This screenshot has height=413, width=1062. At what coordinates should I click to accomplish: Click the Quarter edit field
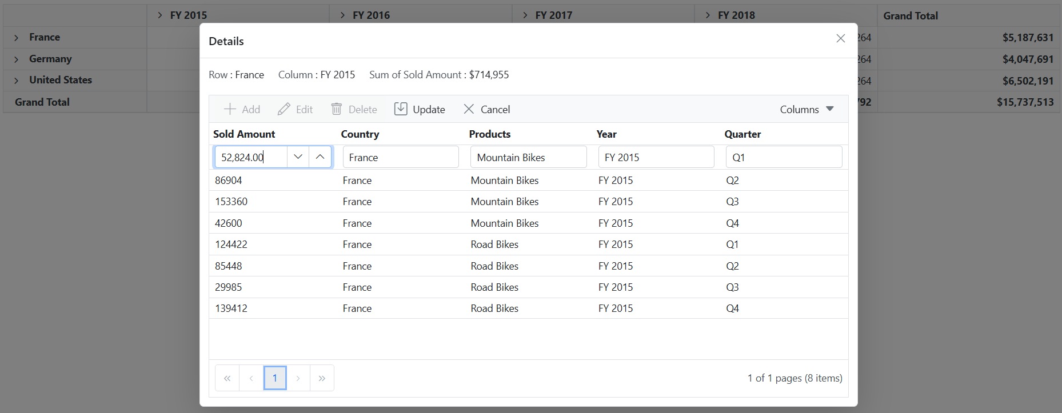click(784, 157)
